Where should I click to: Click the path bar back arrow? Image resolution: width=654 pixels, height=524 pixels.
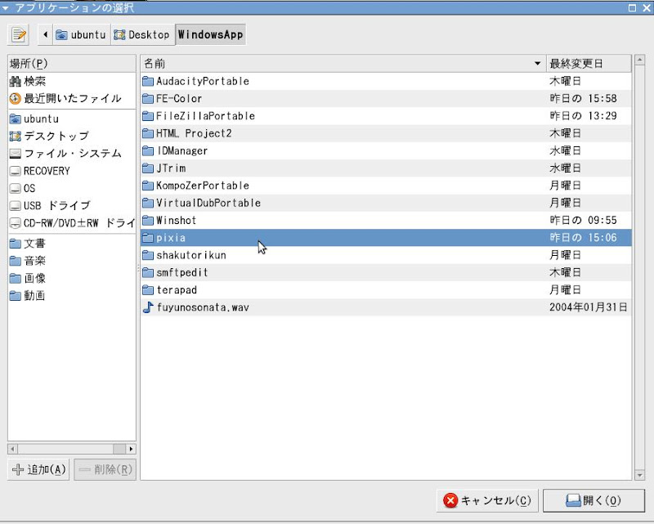(45, 34)
